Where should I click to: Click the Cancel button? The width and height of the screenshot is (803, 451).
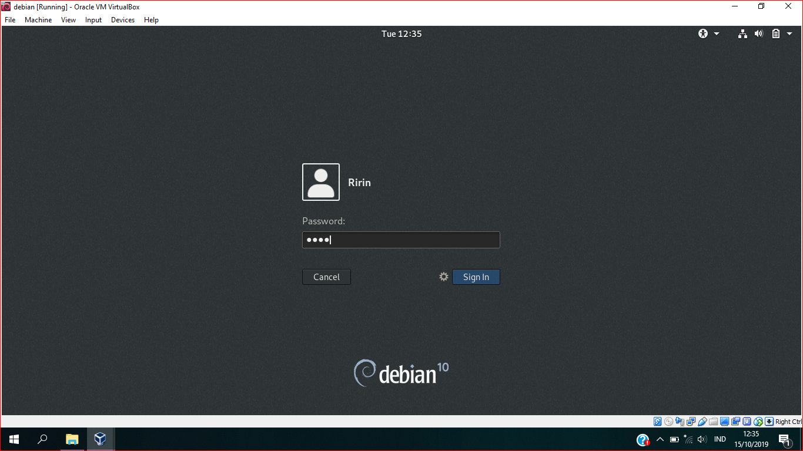click(326, 277)
